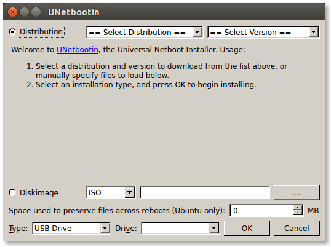Screen dimensions: 331x247
Task: Close the UNetbootin window
Action: [x=12, y=12]
